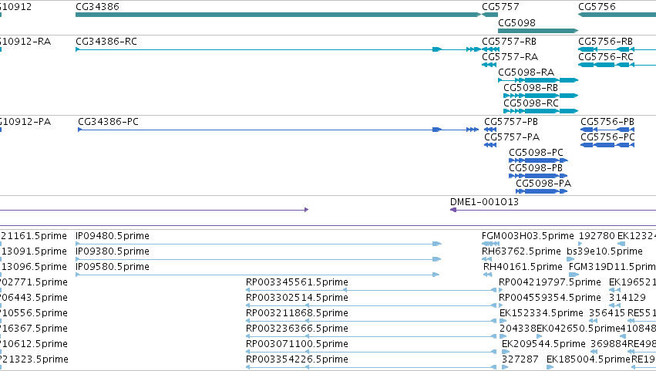Screen dimensions: 656x371
Task: Click the CG5756-RB transcript label
Action: point(605,42)
